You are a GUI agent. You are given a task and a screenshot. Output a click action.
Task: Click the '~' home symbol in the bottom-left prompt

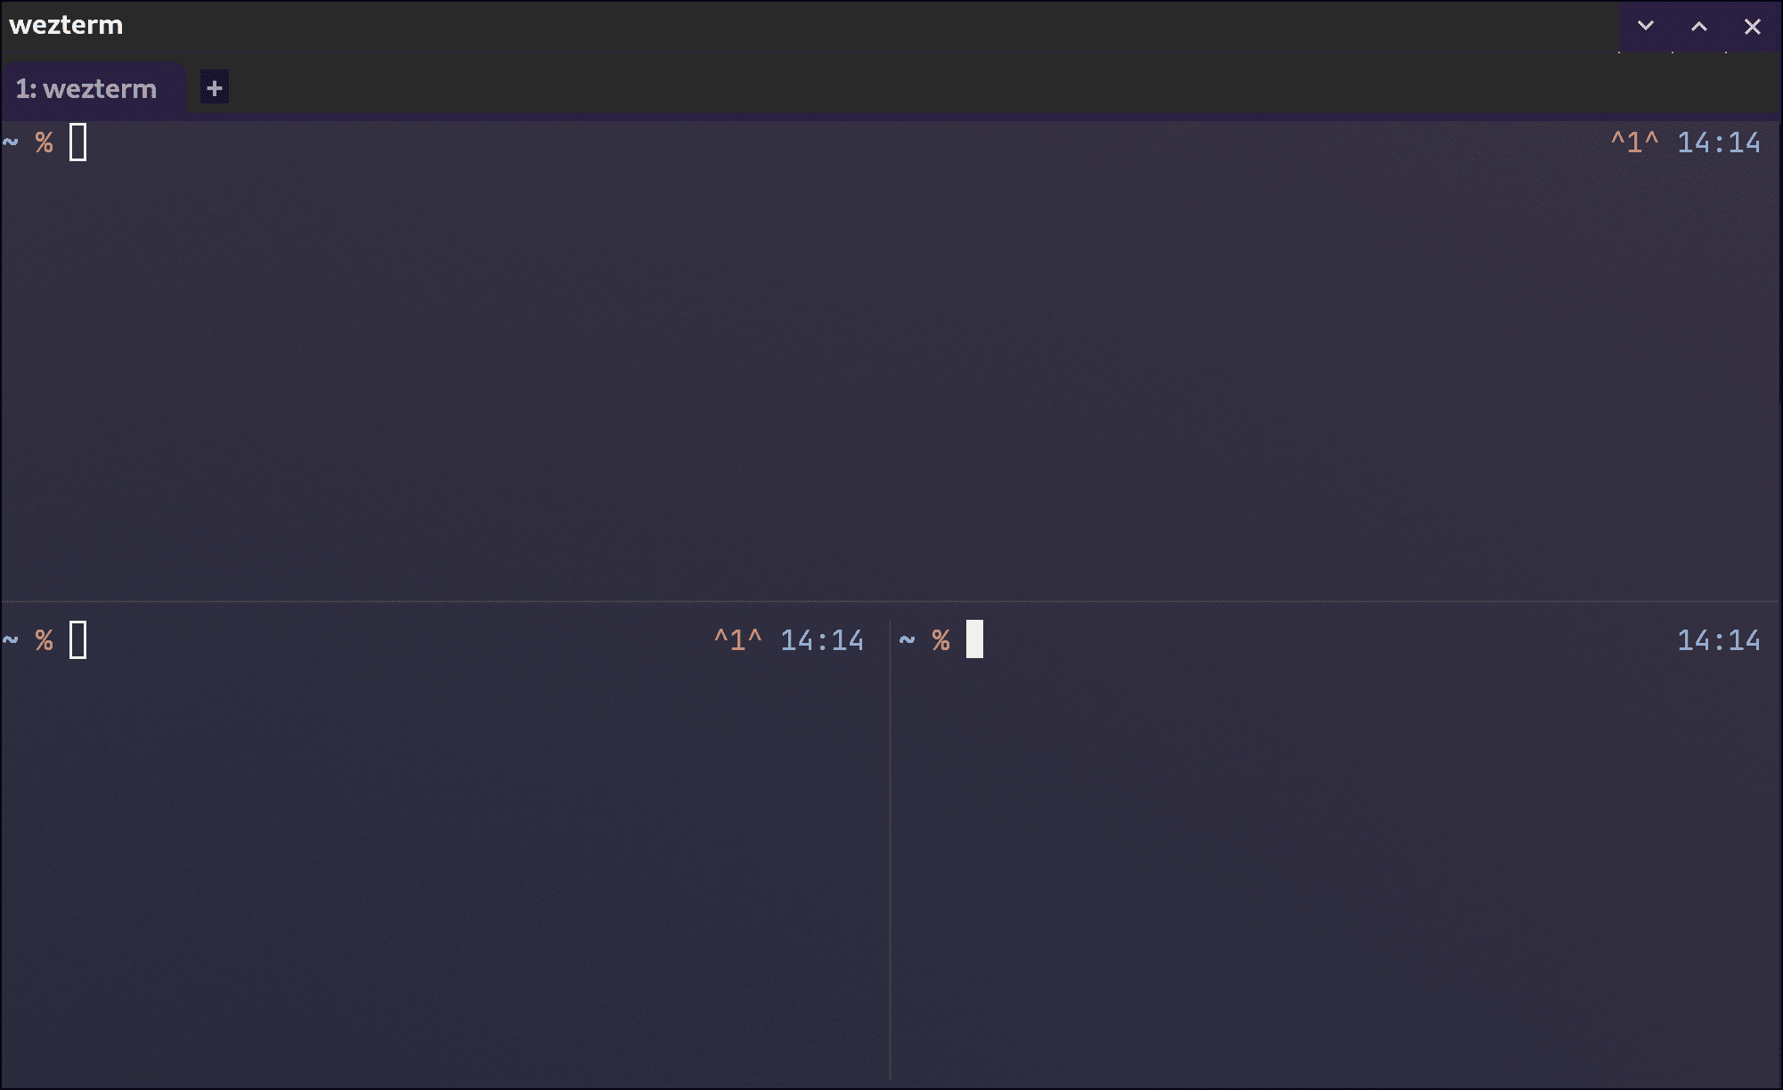coord(11,639)
